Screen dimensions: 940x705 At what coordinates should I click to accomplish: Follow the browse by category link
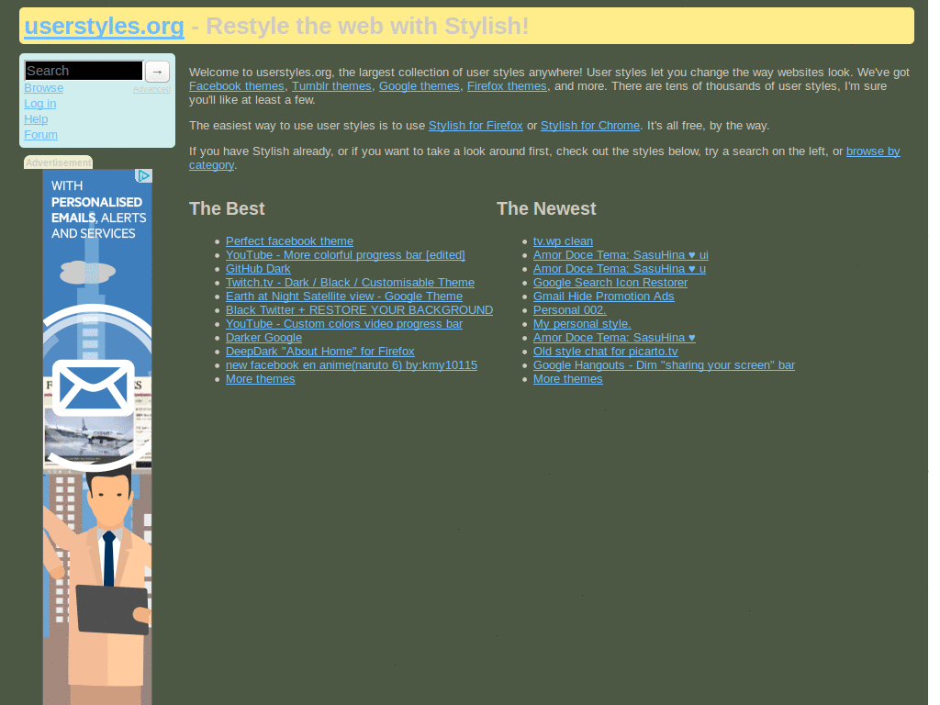[873, 151]
